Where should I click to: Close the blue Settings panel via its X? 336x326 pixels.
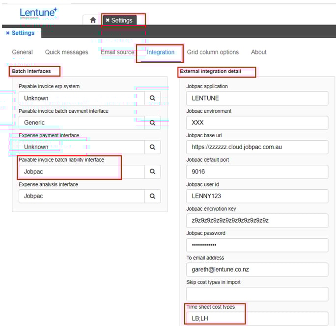(8, 33)
